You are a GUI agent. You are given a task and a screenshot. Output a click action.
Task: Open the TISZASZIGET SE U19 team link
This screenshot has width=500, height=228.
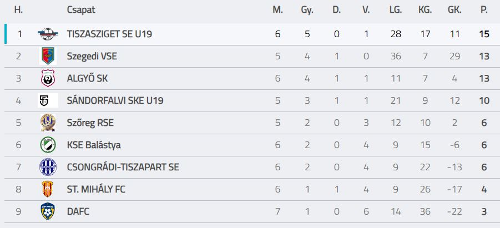tap(109, 34)
